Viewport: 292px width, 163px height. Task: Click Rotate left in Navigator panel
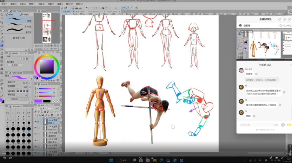pyautogui.click(x=45, y=49)
